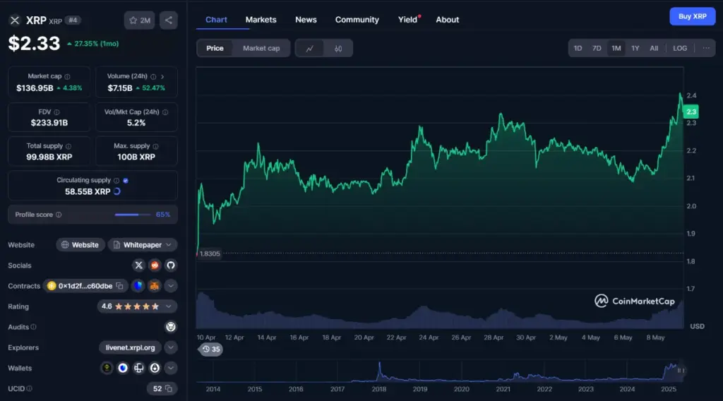Image resolution: width=723 pixels, height=401 pixels.
Task: Click FDV info icon
Action: [x=56, y=112]
